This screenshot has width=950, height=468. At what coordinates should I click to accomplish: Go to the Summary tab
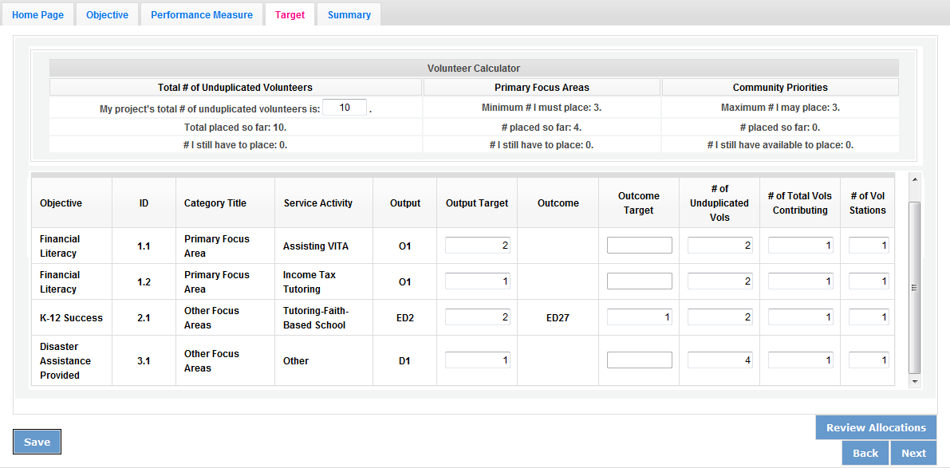coord(349,15)
